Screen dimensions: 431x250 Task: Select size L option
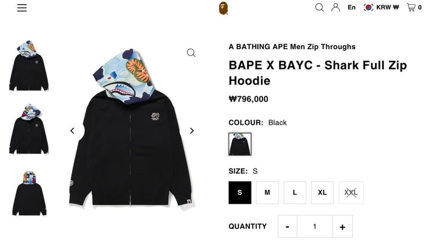coord(295,193)
